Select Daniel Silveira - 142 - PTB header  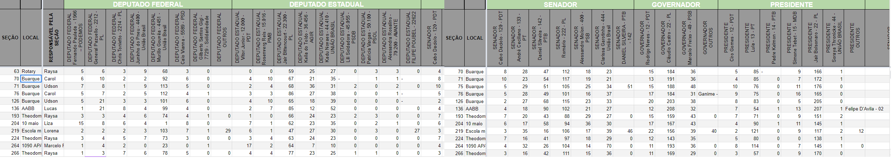(539, 38)
